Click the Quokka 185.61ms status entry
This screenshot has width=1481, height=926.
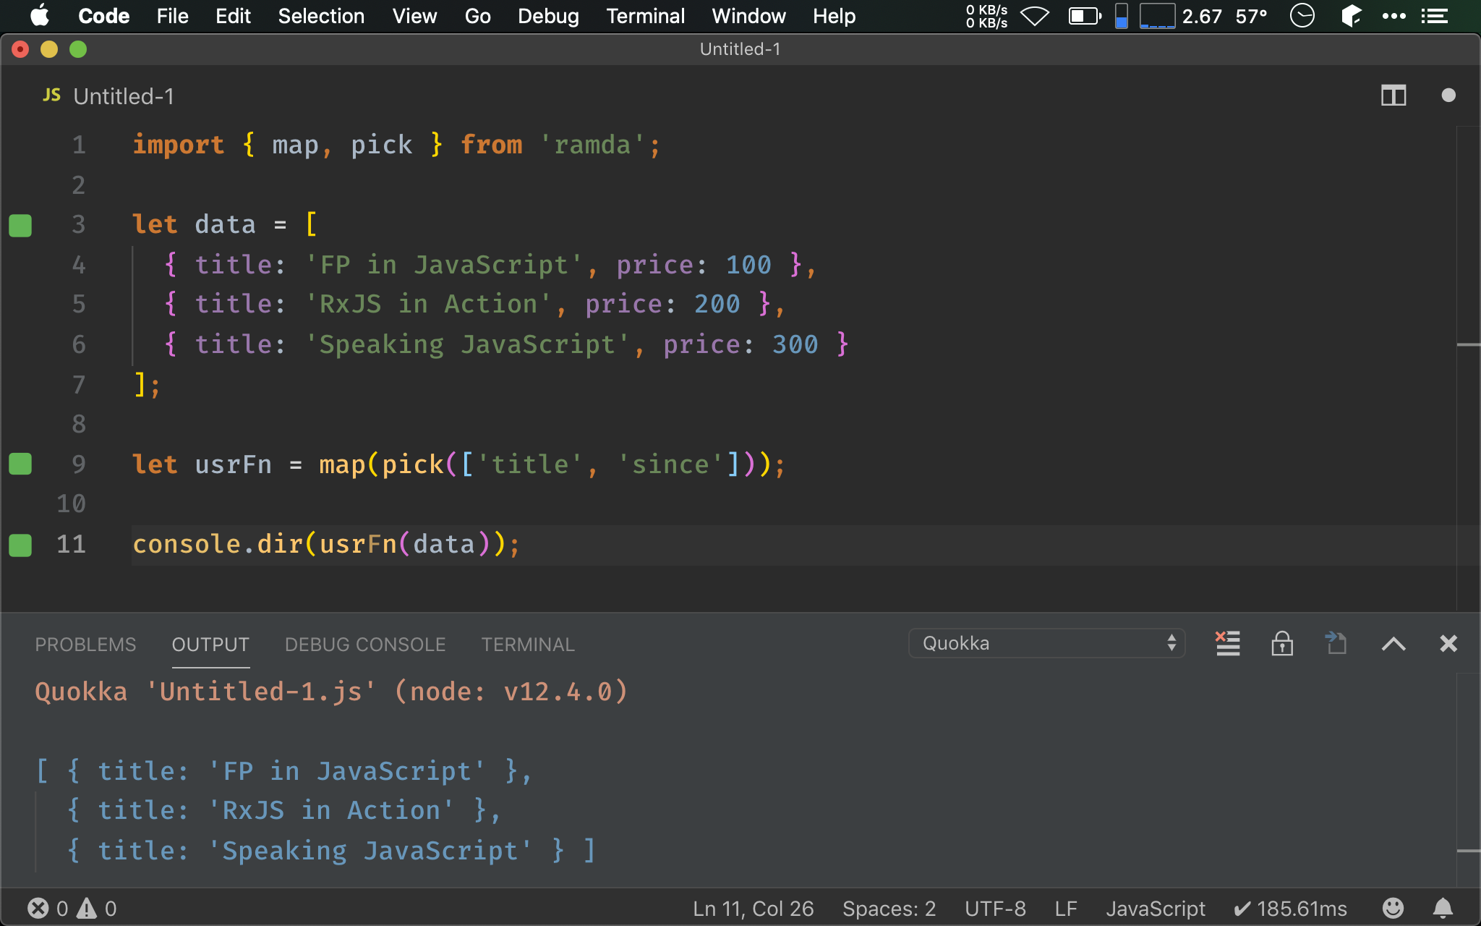coord(1290,909)
